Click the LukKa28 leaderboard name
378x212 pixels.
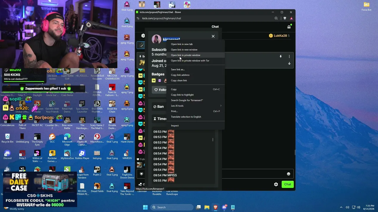pos(280,36)
